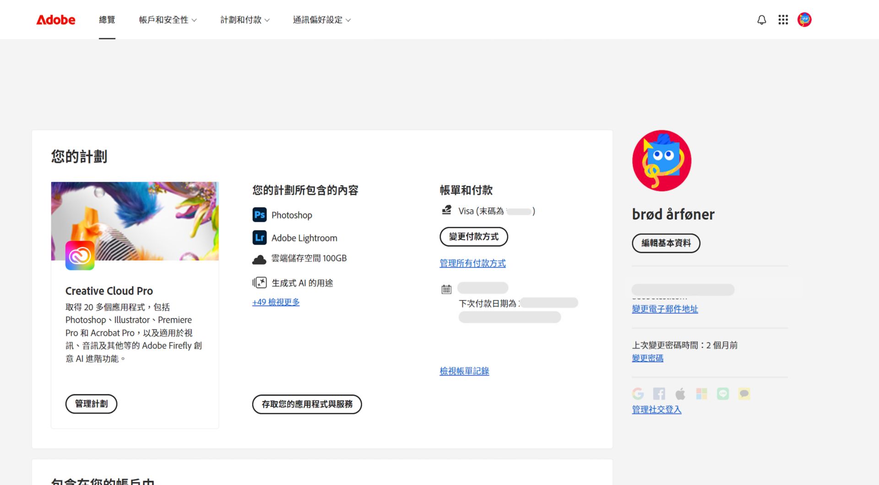879x485 pixels.
Task: Click the Facebook social login icon
Action: 659,394
